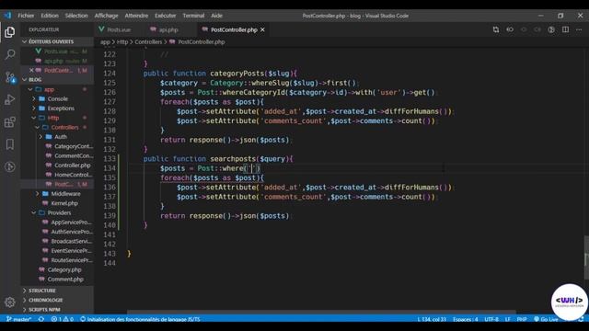The width and height of the screenshot is (589, 331).
Task: Open the Aide menu
Action: (217, 16)
